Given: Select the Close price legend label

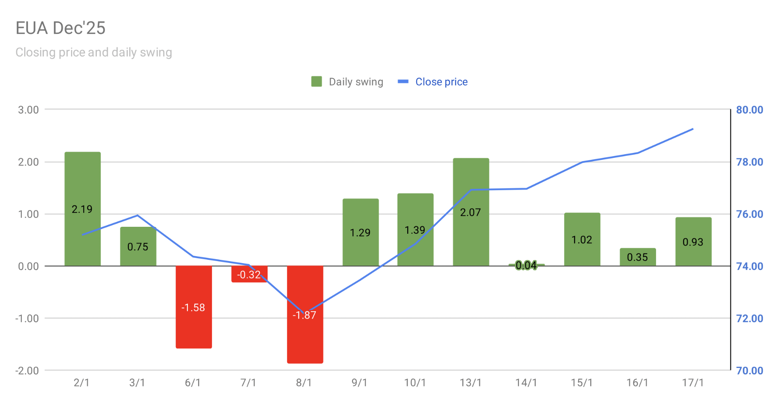Looking at the screenshot, I should (441, 82).
